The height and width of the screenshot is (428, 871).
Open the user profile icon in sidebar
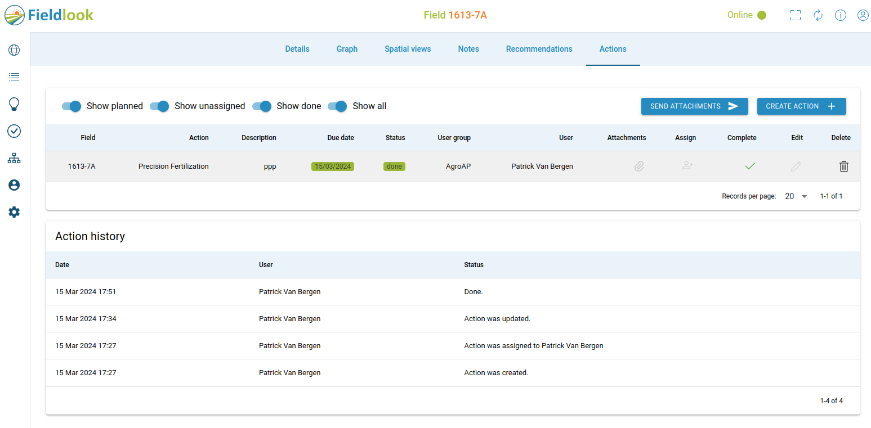[x=14, y=184]
